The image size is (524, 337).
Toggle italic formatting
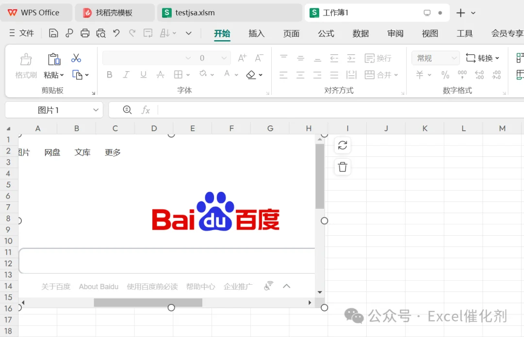click(126, 75)
